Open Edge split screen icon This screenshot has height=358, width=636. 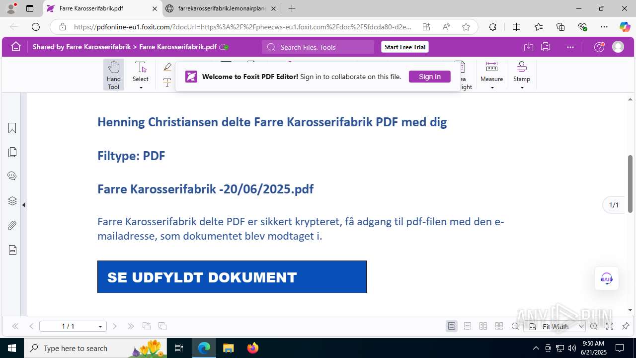(x=516, y=27)
